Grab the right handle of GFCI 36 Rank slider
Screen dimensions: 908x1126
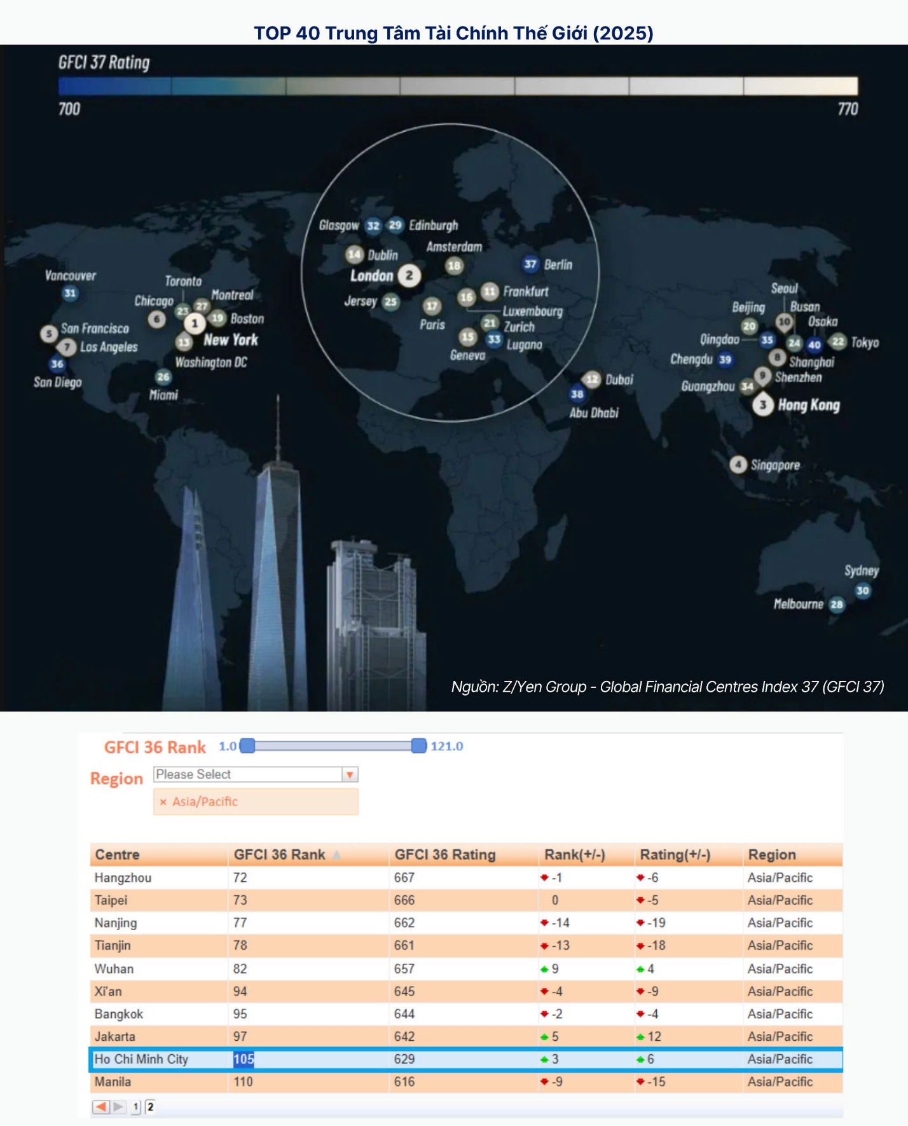pyautogui.click(x=418, y=746)
